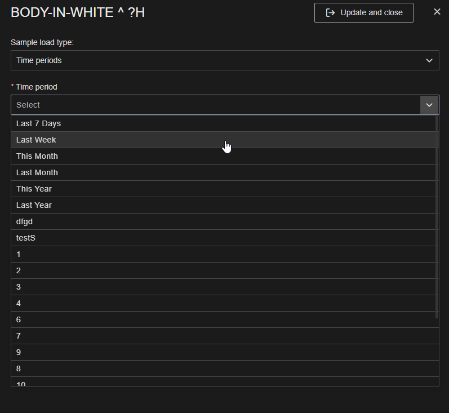
Task: Select the dfgd time period entry
Action: tap(24, 221)
